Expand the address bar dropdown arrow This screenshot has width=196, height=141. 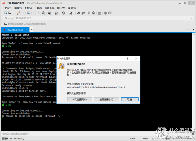(x=191, y=18)
